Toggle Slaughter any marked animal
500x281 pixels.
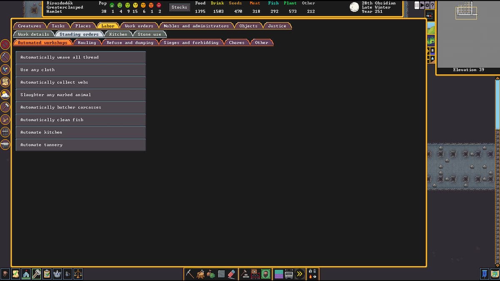point(80,94)
